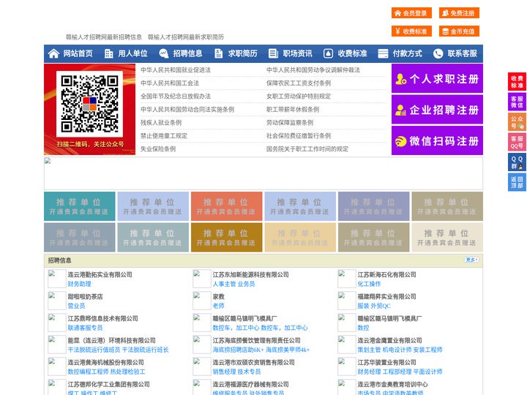The width and height of the screenshot is (527, 395).
Task: Go to 招聘信息 in navigation bar
Action: coord(187,53)
